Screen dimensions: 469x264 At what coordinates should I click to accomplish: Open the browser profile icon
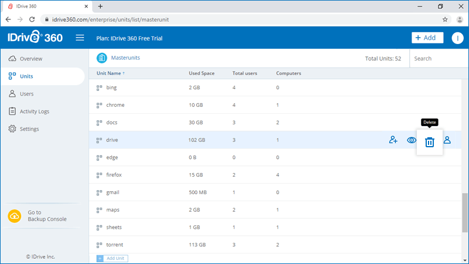[x=460, y=19]
